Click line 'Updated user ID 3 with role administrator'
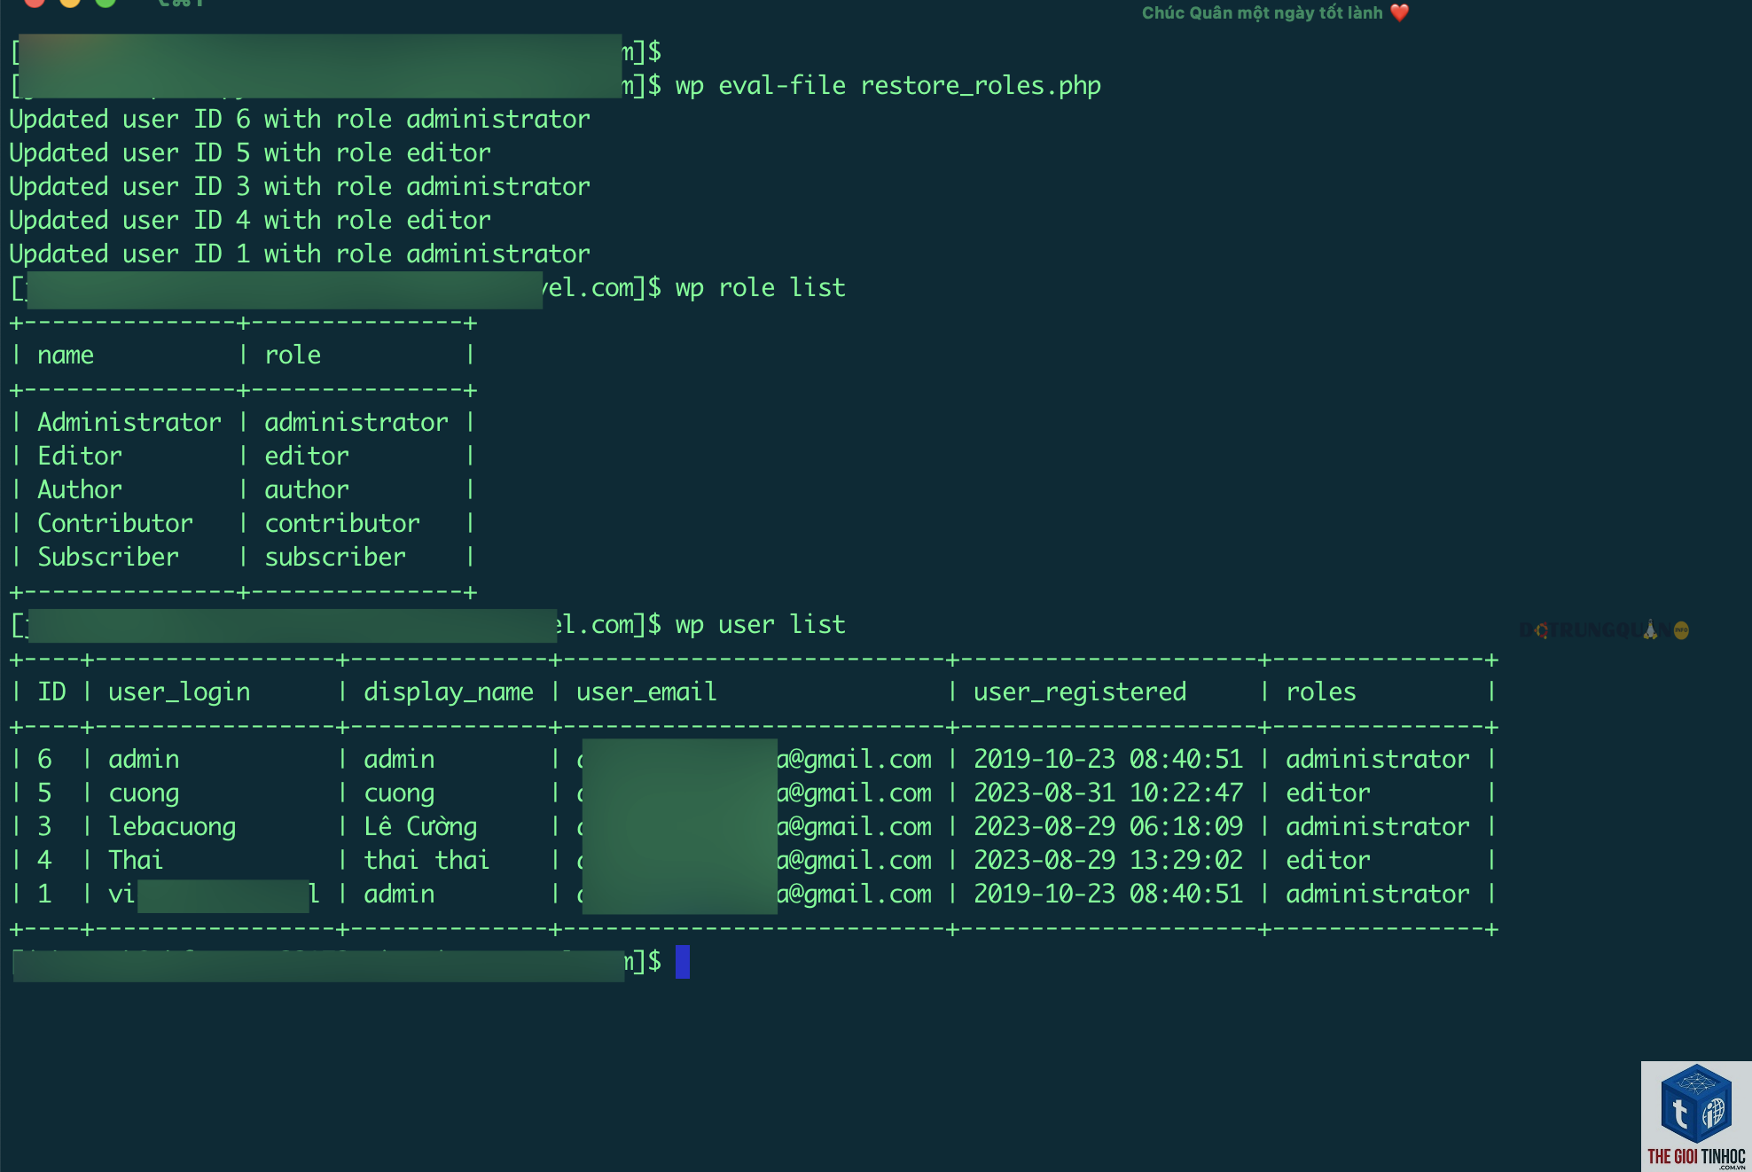Viewport: 1752px width, 1172px height. [x=300, y=186]
